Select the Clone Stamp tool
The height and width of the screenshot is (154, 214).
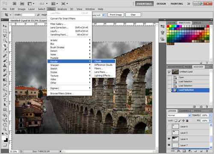(5, 65)
